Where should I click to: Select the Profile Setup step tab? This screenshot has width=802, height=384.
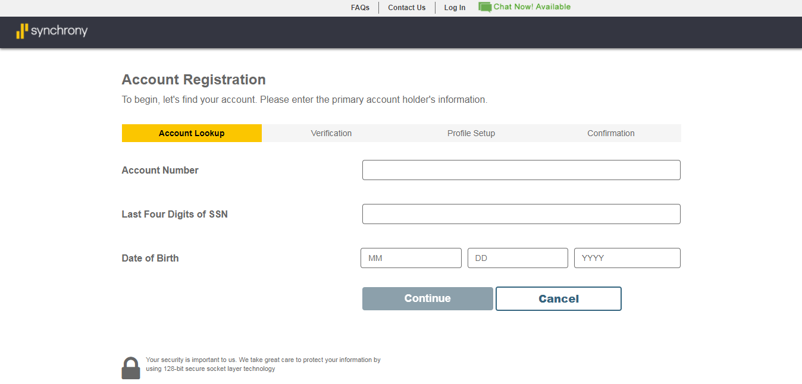click(x=471, y=133)
